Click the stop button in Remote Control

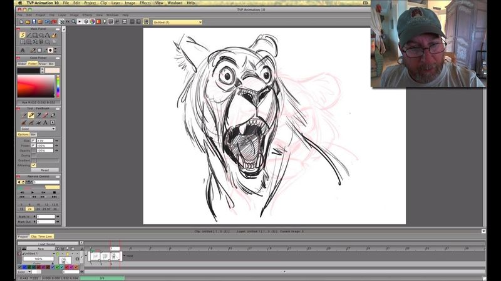tap(54, 192)
